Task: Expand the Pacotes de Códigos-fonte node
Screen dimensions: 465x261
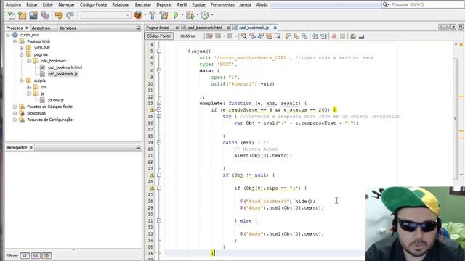Action: tap(15, 107)
